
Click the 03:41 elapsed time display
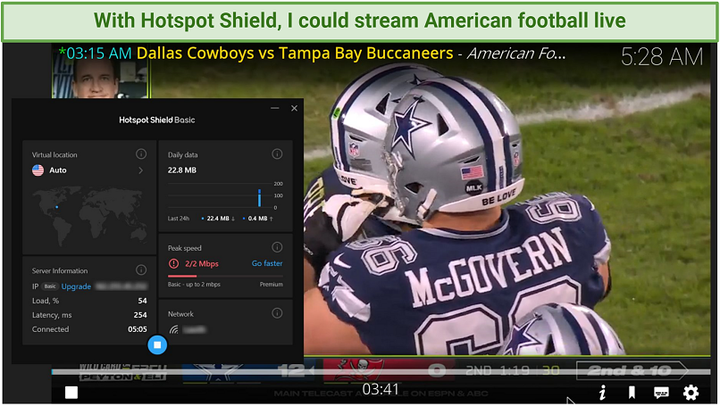(381, 389)
